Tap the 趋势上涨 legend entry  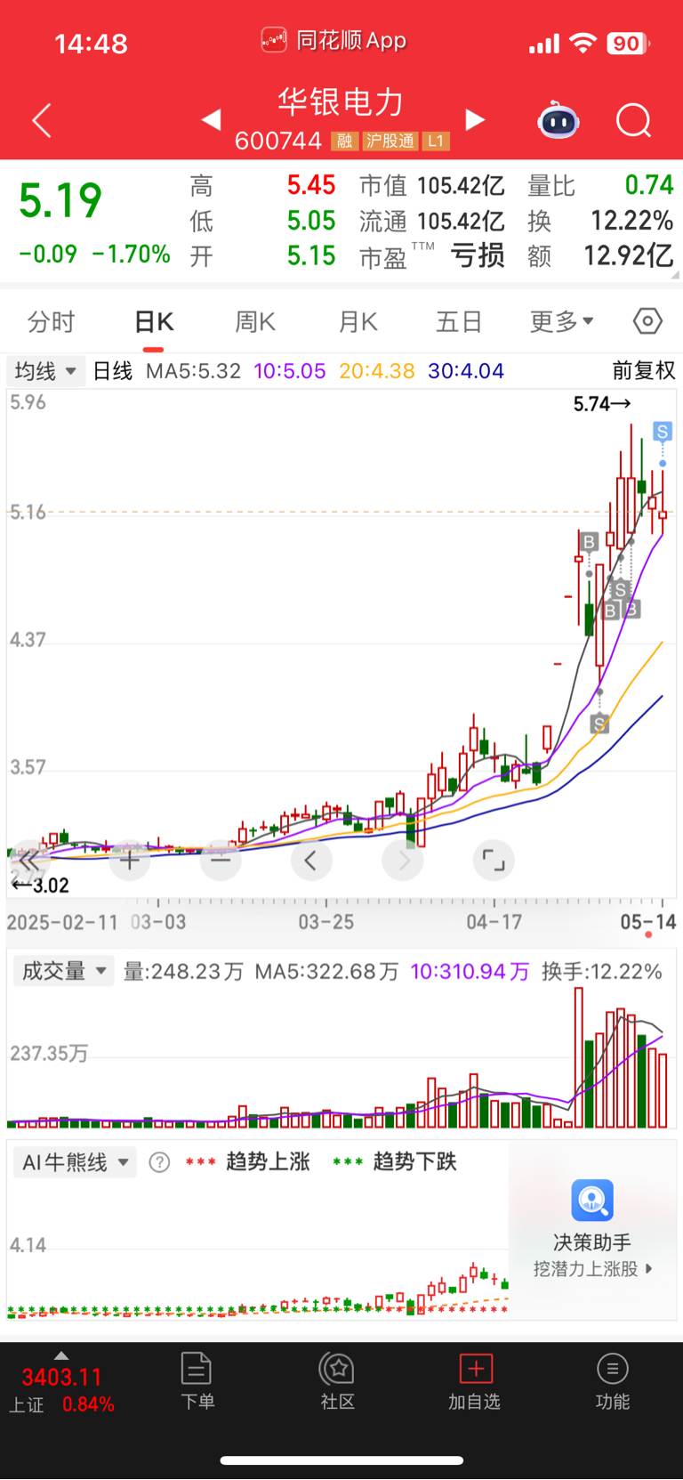(x=247, y=1161)
